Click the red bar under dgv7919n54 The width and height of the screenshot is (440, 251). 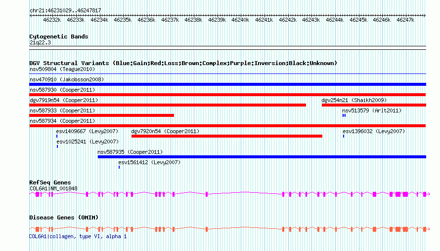pyautogui.click(x=168, y=105)
